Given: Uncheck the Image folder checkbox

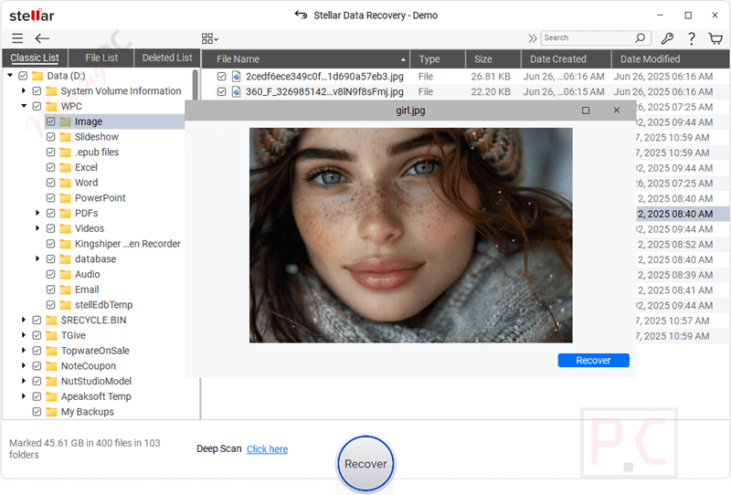Looking at the screenshot, I should [x=51, y=121].
